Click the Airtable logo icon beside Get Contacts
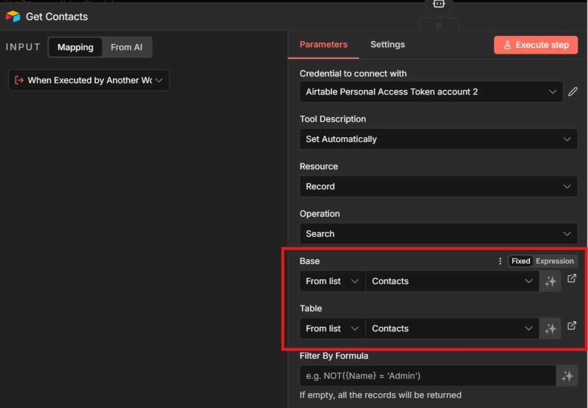 tap(13, 17)
